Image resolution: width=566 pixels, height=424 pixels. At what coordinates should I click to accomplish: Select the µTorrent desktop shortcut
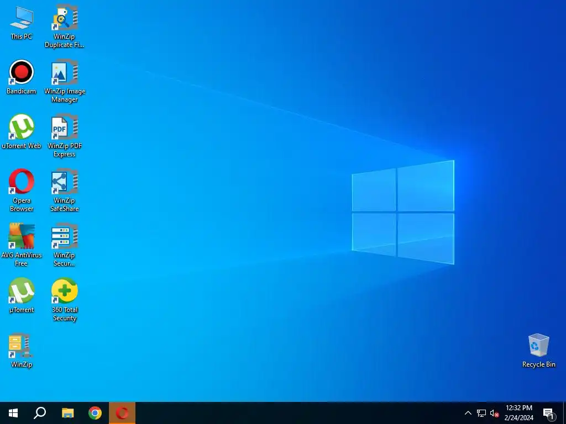coord(22,296)
